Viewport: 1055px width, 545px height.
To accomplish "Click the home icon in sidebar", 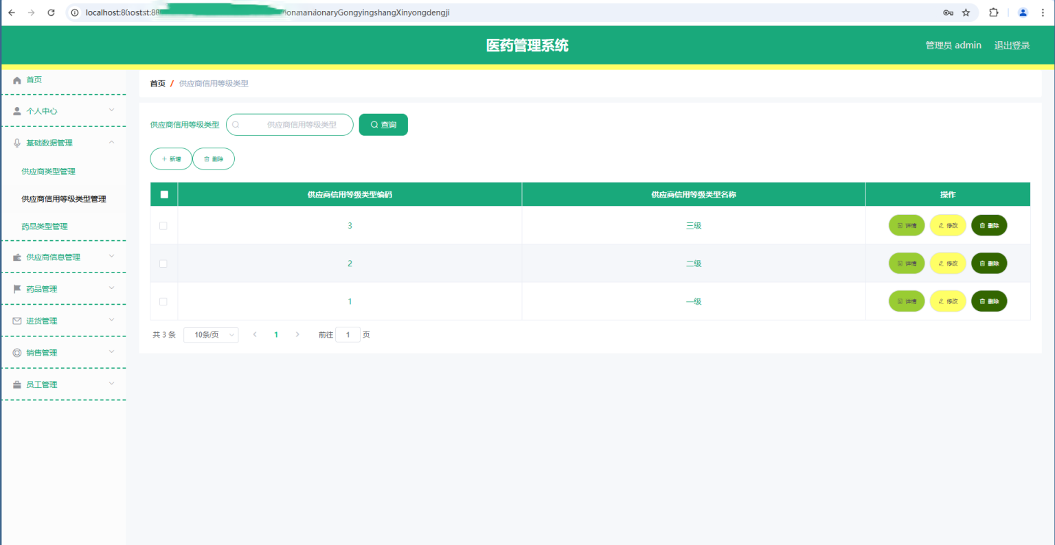I will [x=17, y=80].
